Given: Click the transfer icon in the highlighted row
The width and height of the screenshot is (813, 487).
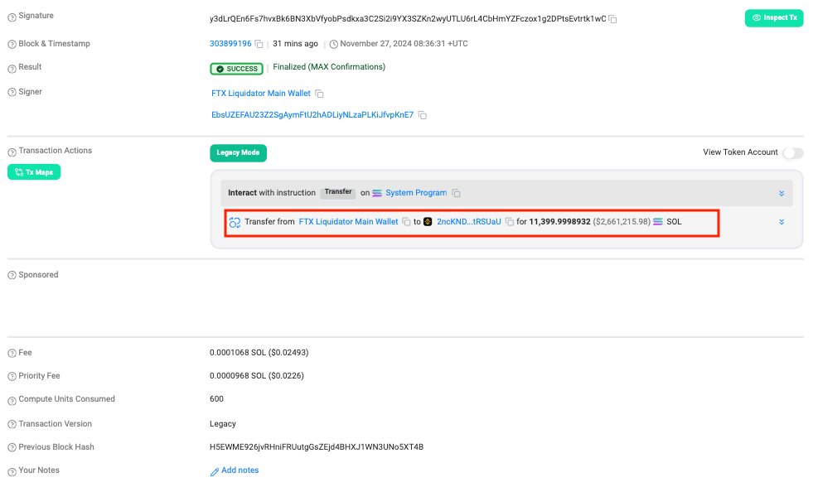Looking at the screenshot, I should pyautogui.click(x=235, y=221).
